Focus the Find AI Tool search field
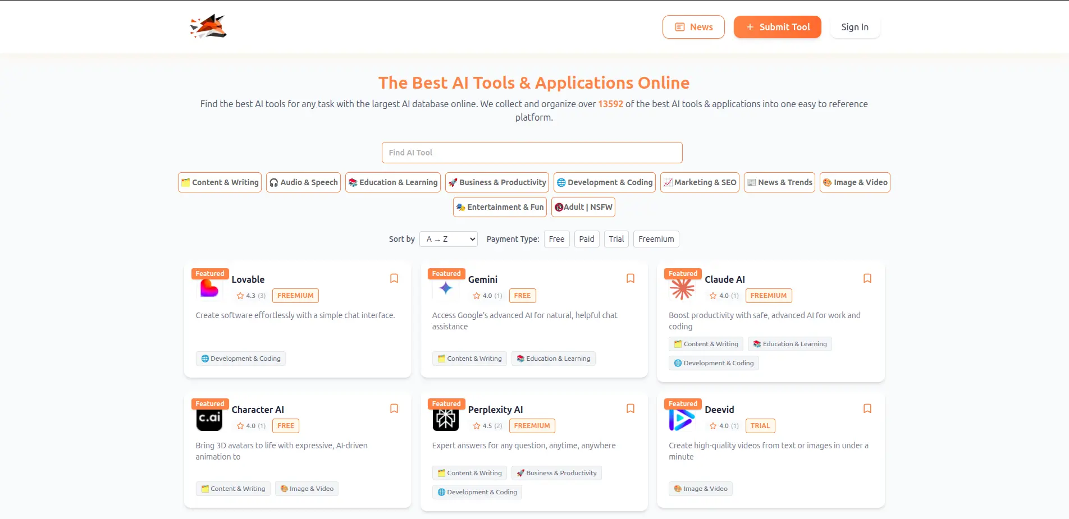 pos(532,153)
